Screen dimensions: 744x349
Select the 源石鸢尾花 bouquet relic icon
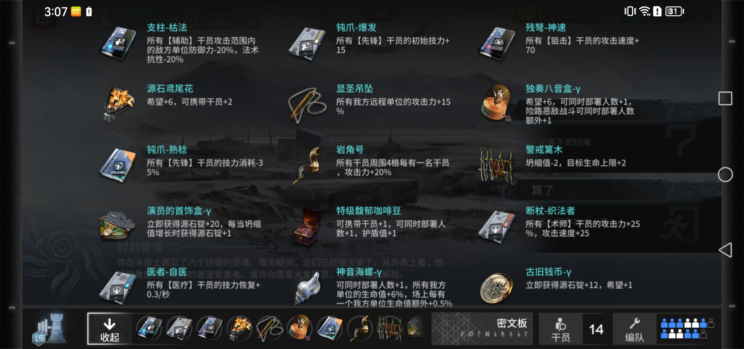pos(118,105)
